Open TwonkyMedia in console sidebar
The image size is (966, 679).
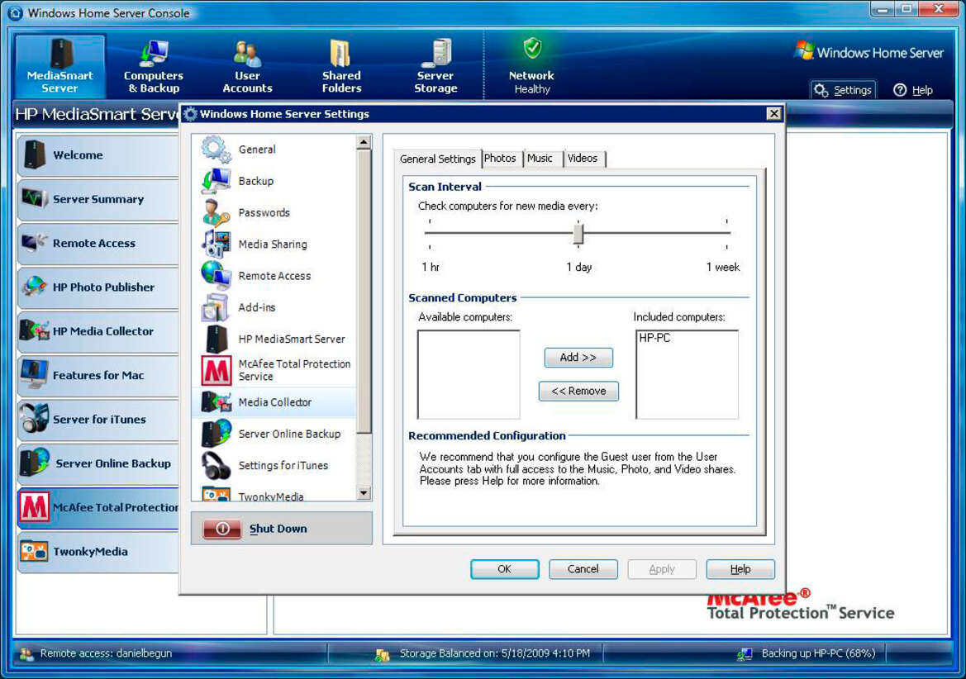coord(98,552)
